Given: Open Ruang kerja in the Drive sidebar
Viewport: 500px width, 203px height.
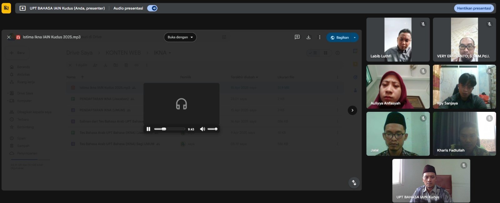Looking at the screenshot, I should [22, 82].
